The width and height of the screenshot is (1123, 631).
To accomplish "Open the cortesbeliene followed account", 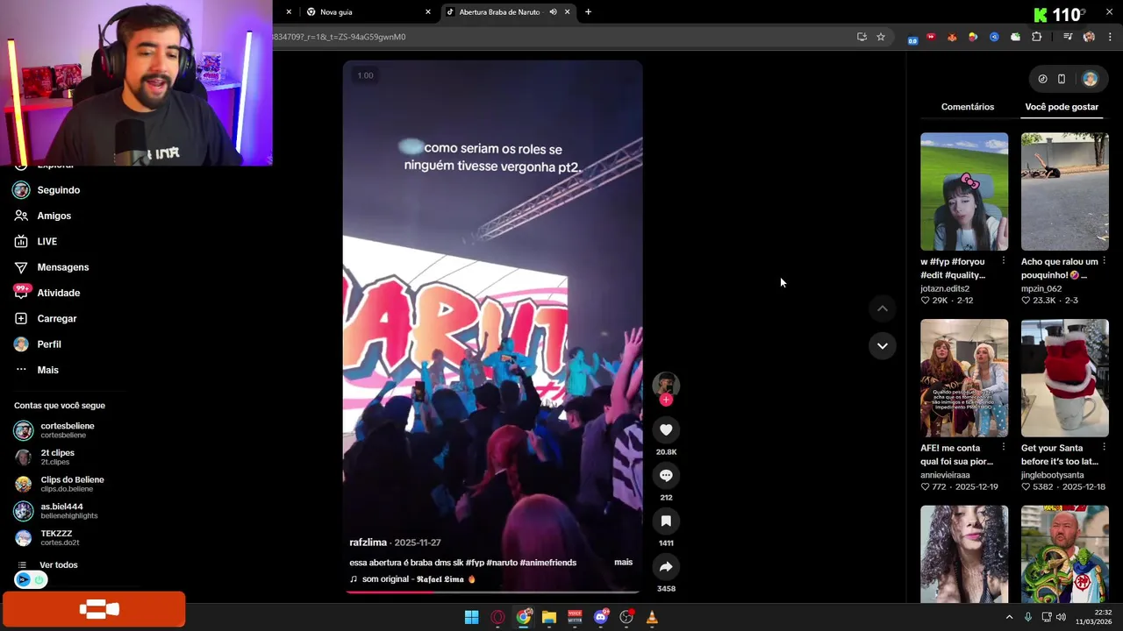I will [x=67, y=430].
